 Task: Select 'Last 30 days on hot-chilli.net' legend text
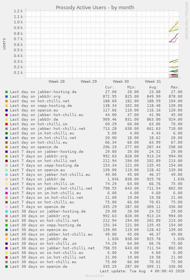point(44,221)
